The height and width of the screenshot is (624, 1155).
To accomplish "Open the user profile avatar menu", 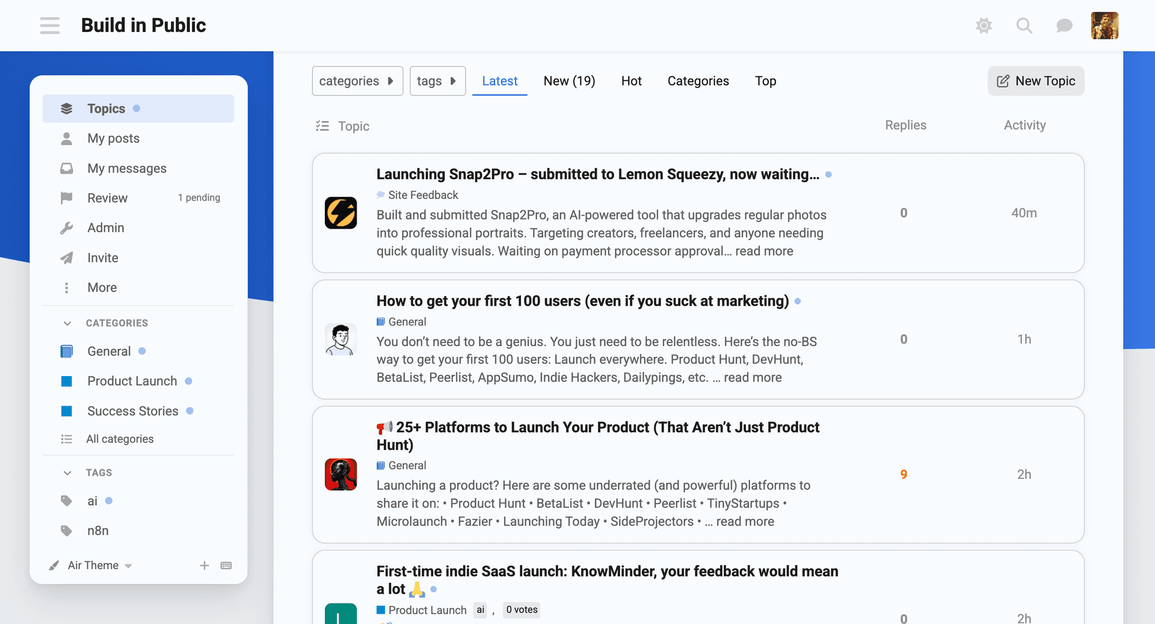I will (1104, 25).
